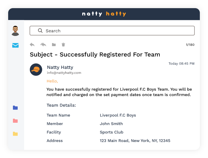
Task: Click the info@nattyhatty.com sender address
Action: coord(64,73)
